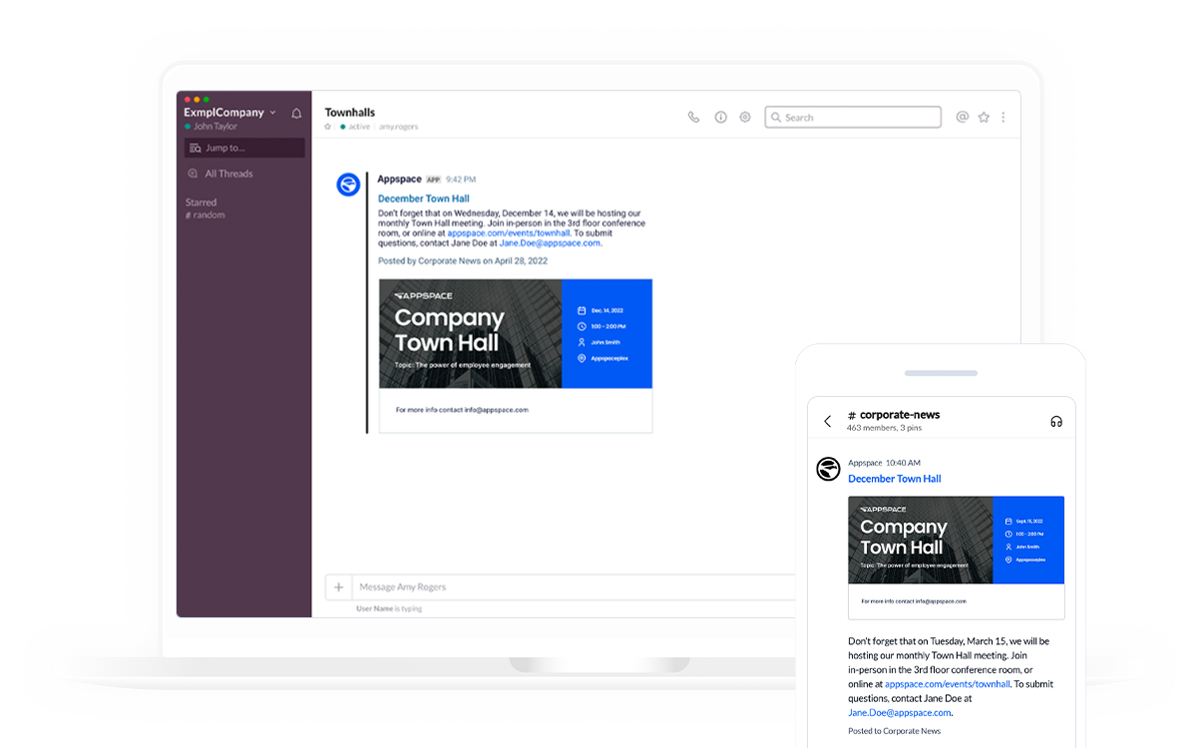Select the # random channel

coord(205,215)
